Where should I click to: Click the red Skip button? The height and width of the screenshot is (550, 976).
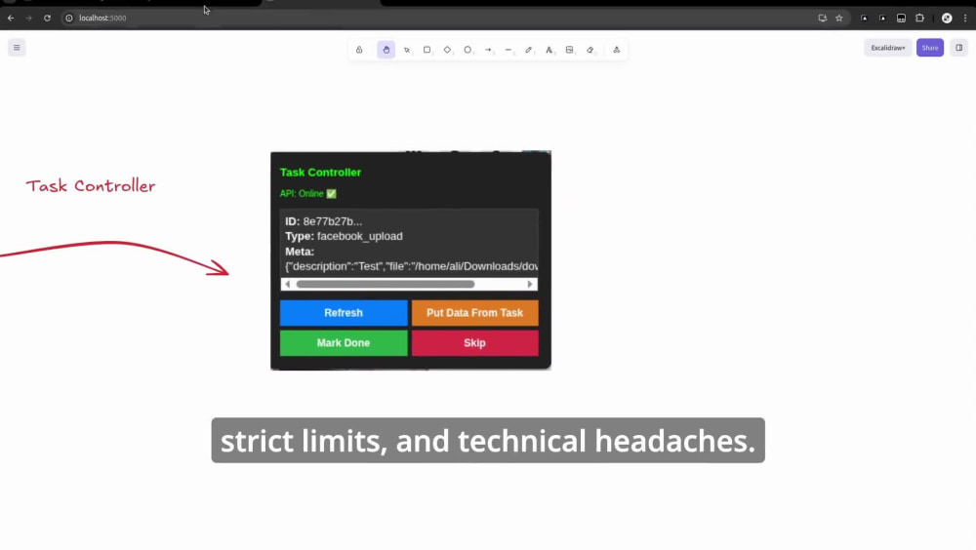pos(475,343)
